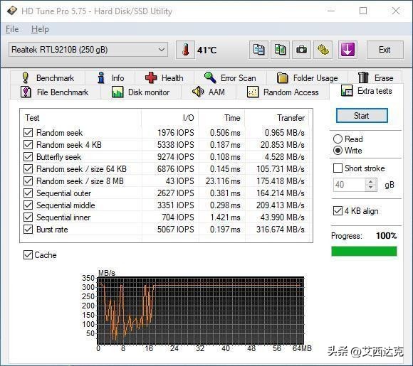Maximize the HD Tune Pro window
The width and height of the screenshot is (413, 366).
coord(363,11)
